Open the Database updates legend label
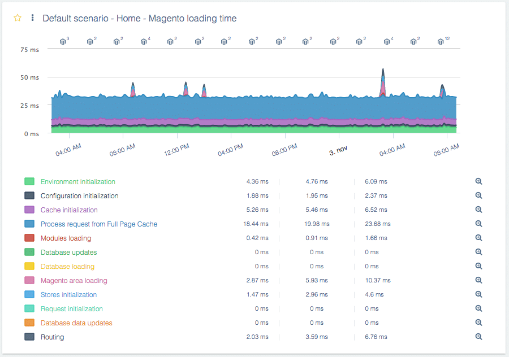 [x=69, y=252]
